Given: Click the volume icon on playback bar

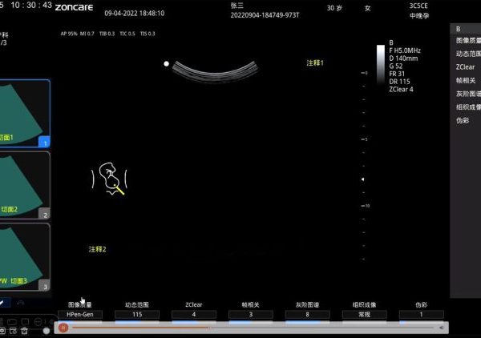Looking at the screenshot, I should [443, 327].
